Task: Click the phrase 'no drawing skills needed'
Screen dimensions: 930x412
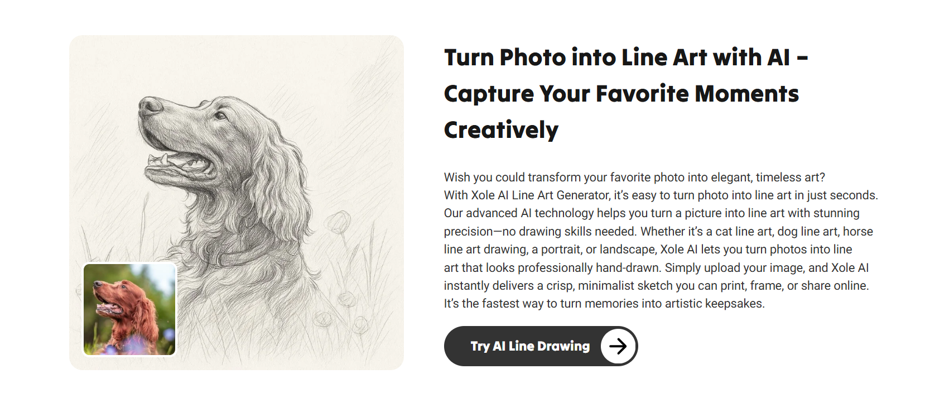Action: [x=569, y=232]
